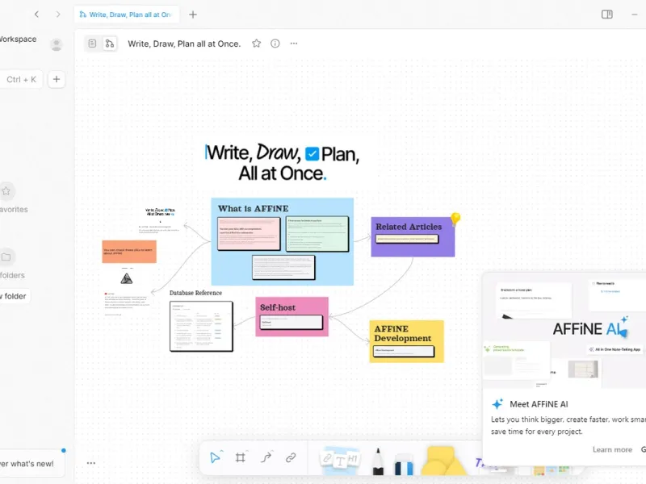
Task: Click the 'All at Once.' headline text
Action: (x=282, y=173)
